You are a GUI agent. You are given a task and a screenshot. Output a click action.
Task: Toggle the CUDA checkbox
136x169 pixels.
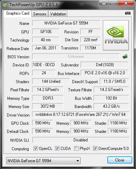tap(57, 149)
